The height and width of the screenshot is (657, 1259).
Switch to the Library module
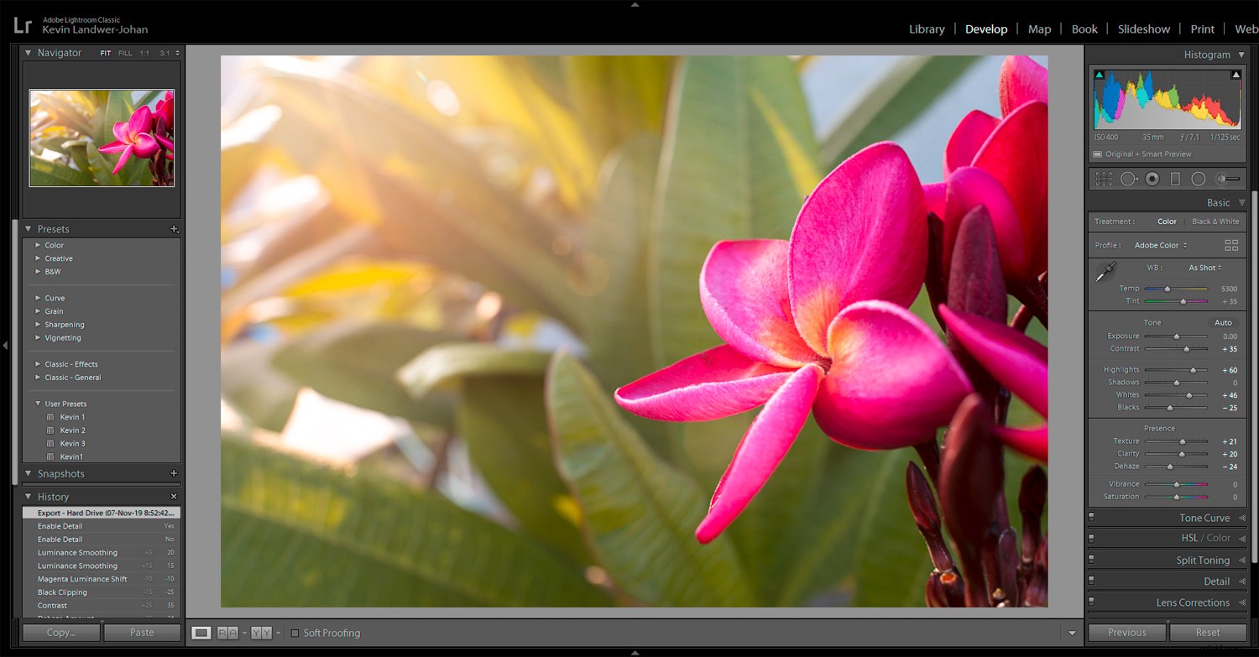click(926, 29)
